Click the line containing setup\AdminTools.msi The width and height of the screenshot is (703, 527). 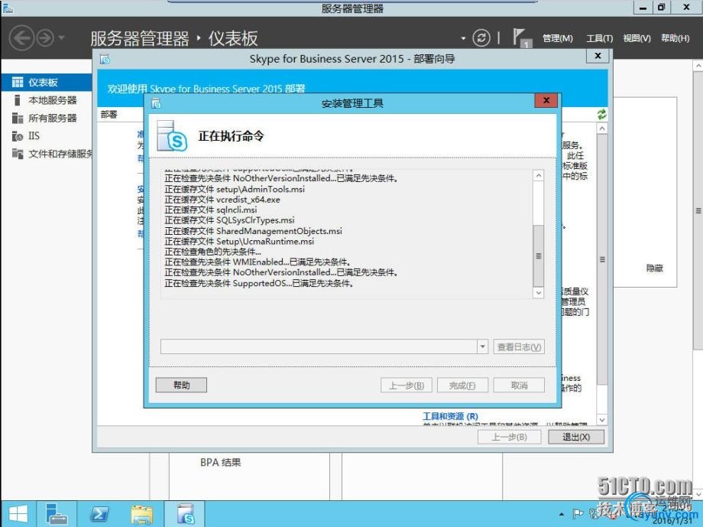(235, 189)
